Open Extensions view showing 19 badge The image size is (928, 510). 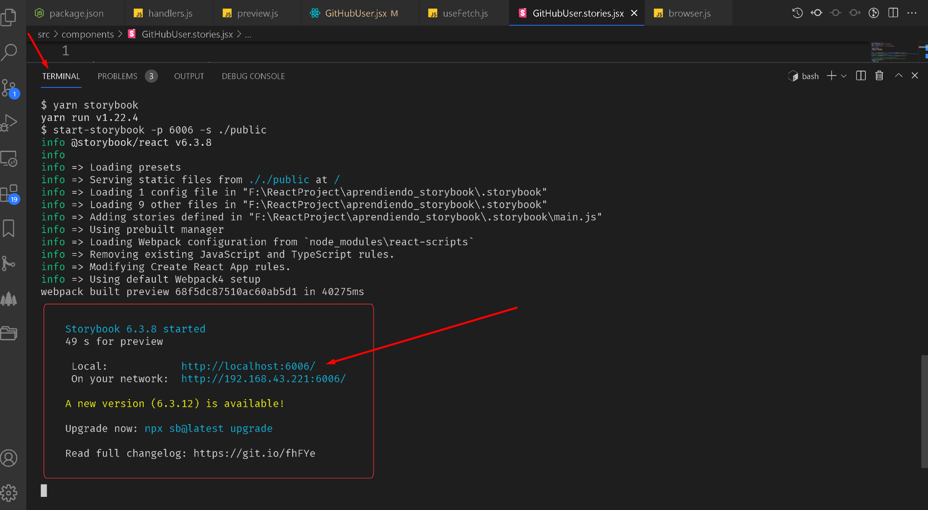point(9,194)
